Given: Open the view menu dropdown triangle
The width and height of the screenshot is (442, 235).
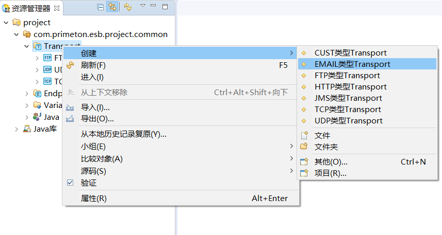Looking at the screenshot, I should pos(143,6).
